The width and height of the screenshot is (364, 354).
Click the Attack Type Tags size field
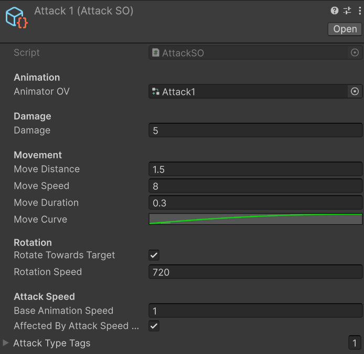(355, 342)
